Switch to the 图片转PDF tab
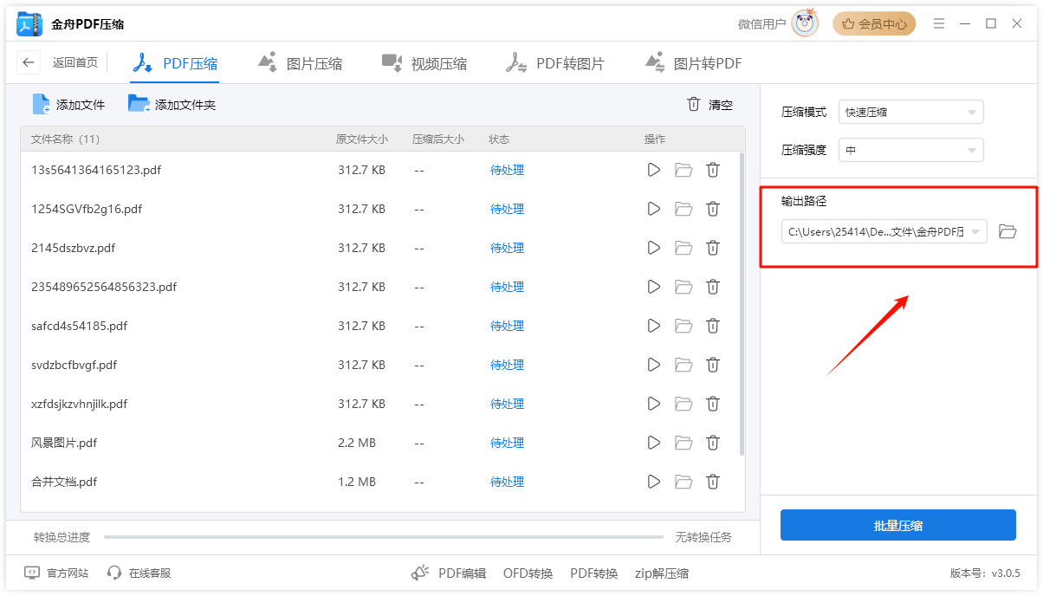The image size is (1043, 596). point(693,63)
